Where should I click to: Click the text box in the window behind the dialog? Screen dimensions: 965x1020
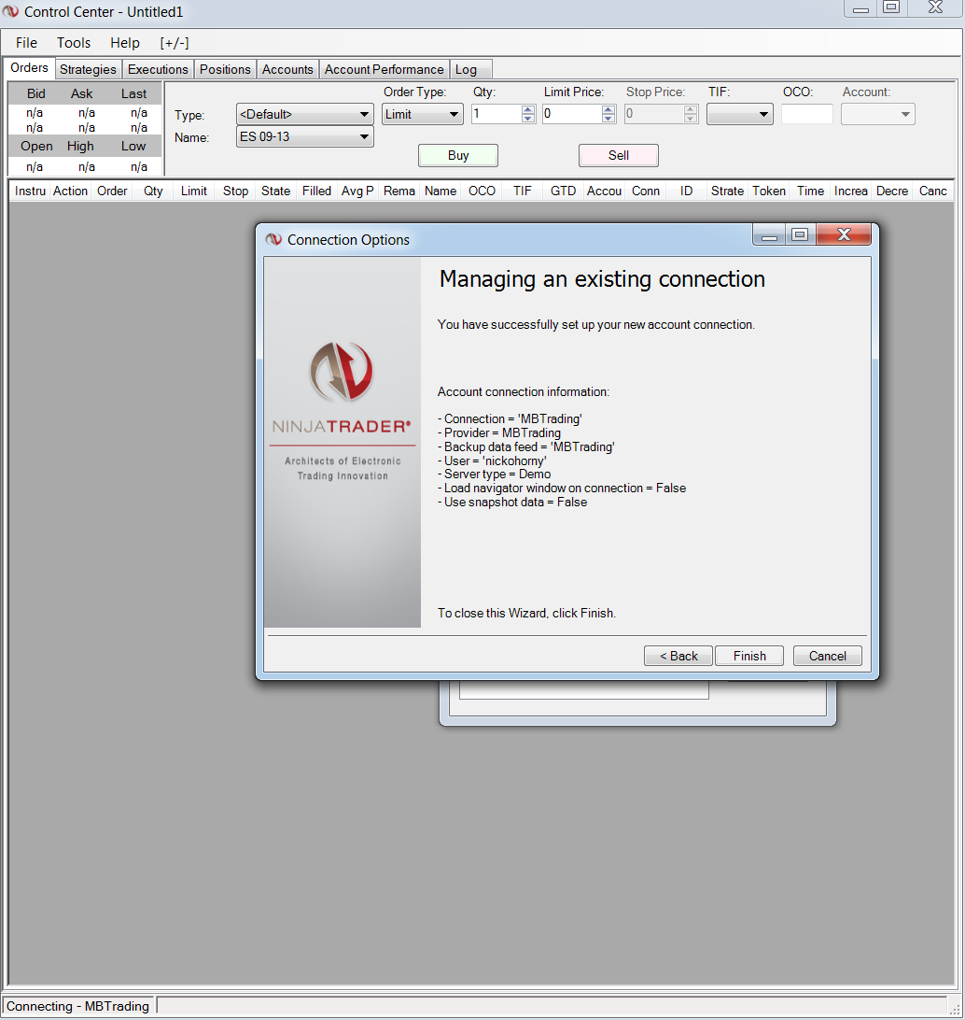pos(583,689)
